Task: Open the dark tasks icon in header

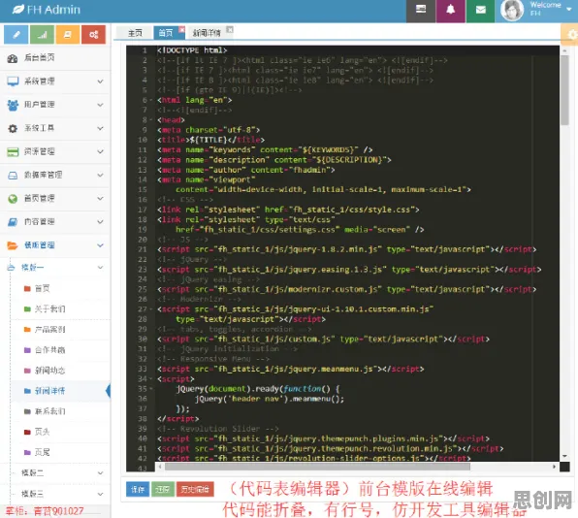Action: coord(421,10)
